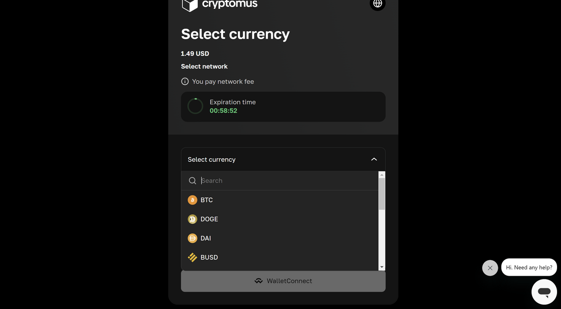Click the currency list scrollbar down arrow
This screenshot has width=561, height=309.
point(382,267)
